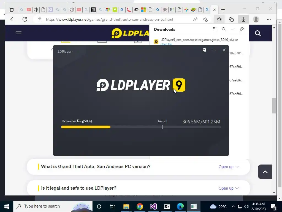Switch to the R icon tab
The image size is (282, 212).
(x=172, y=10)
